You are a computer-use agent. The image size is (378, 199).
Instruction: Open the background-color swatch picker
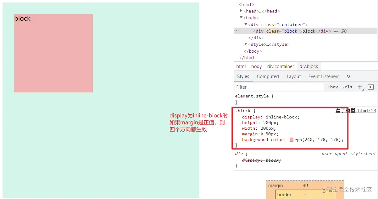[291, 139]
